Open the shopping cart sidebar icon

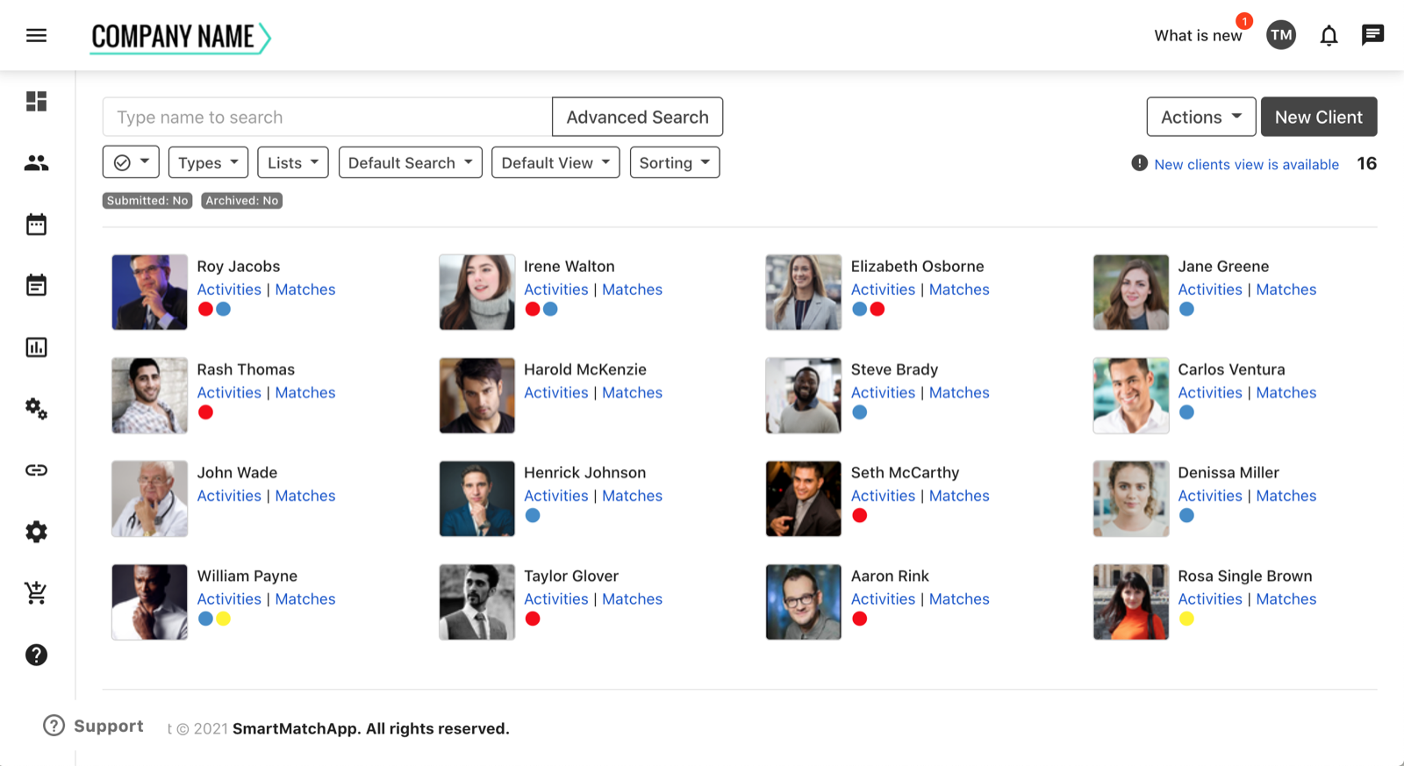point(36,593)
